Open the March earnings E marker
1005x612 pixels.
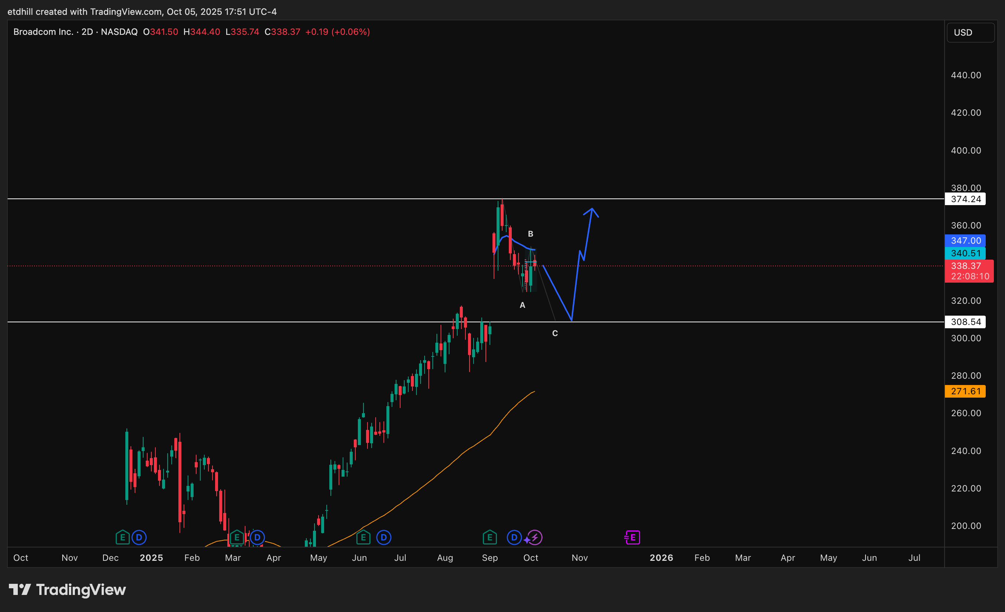[237, 537]
